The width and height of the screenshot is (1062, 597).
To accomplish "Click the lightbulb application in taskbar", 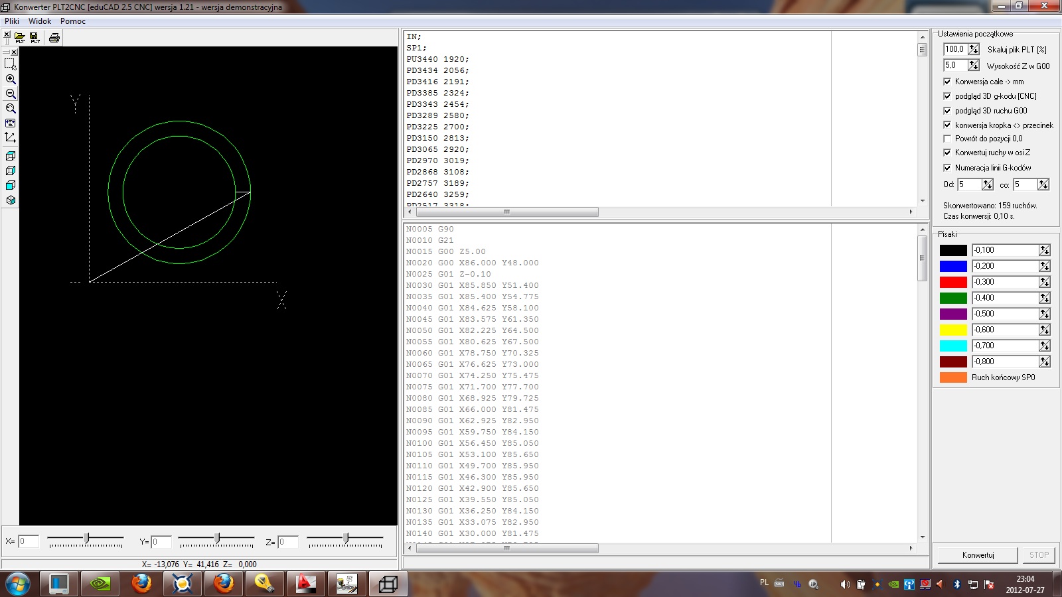I will click(x=264, y=584).
